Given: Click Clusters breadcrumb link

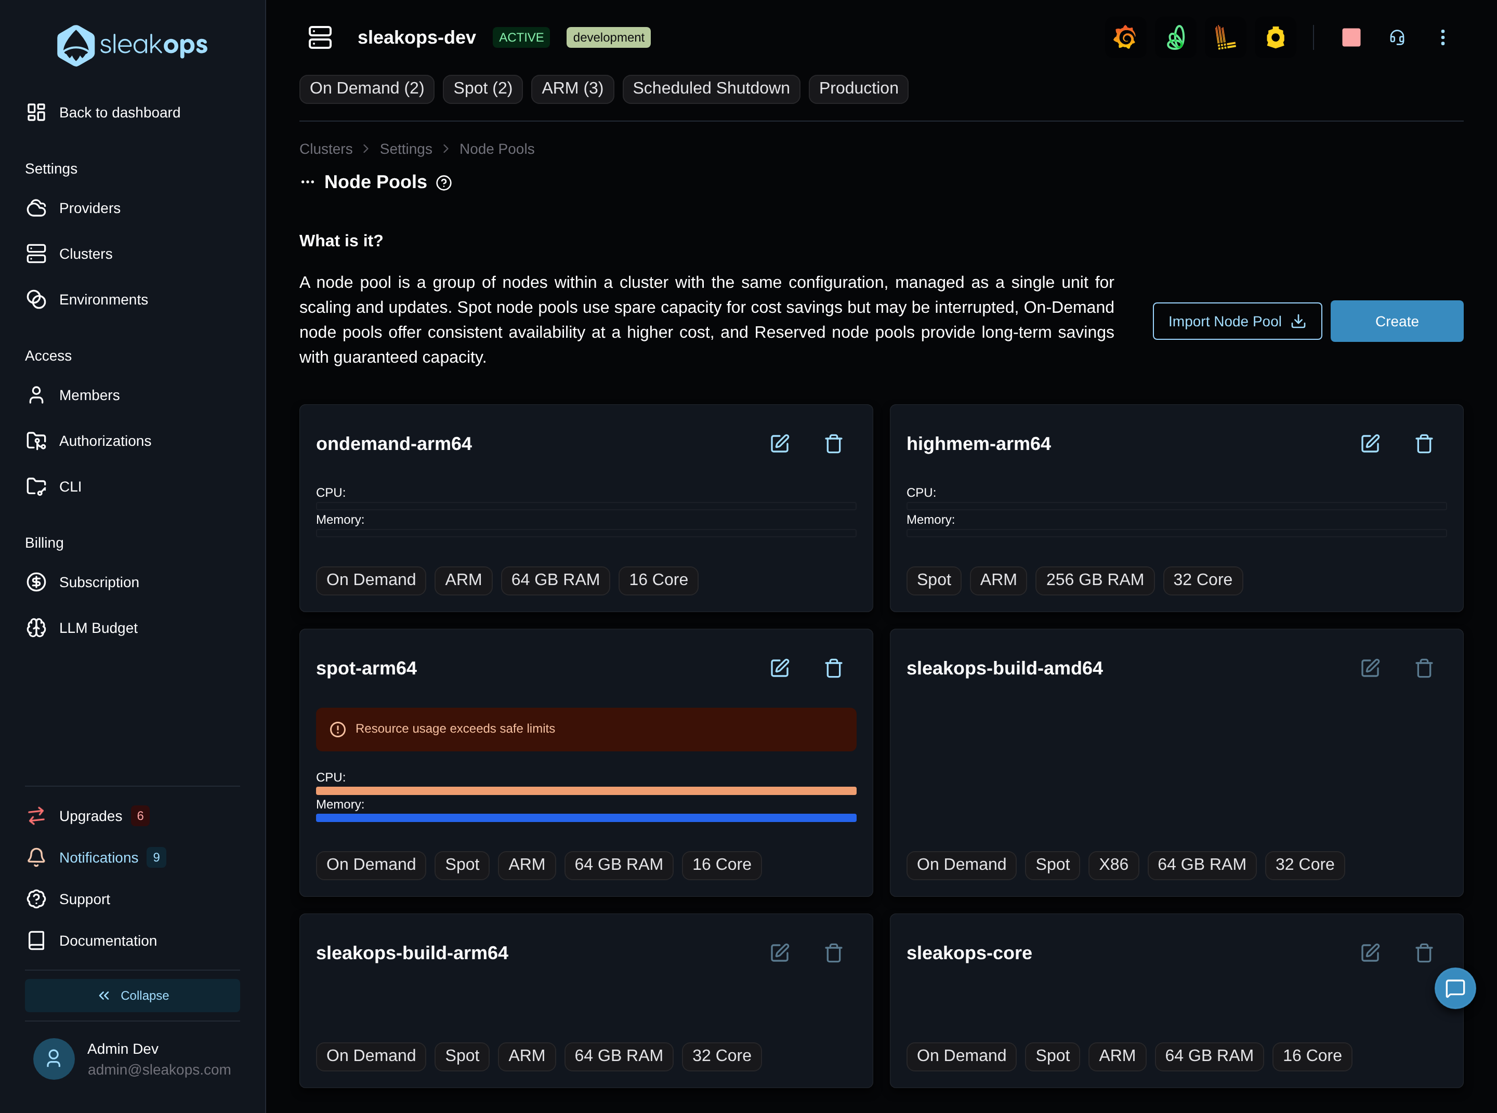Looking at the screenshot, I should click(x=325, y=149).
